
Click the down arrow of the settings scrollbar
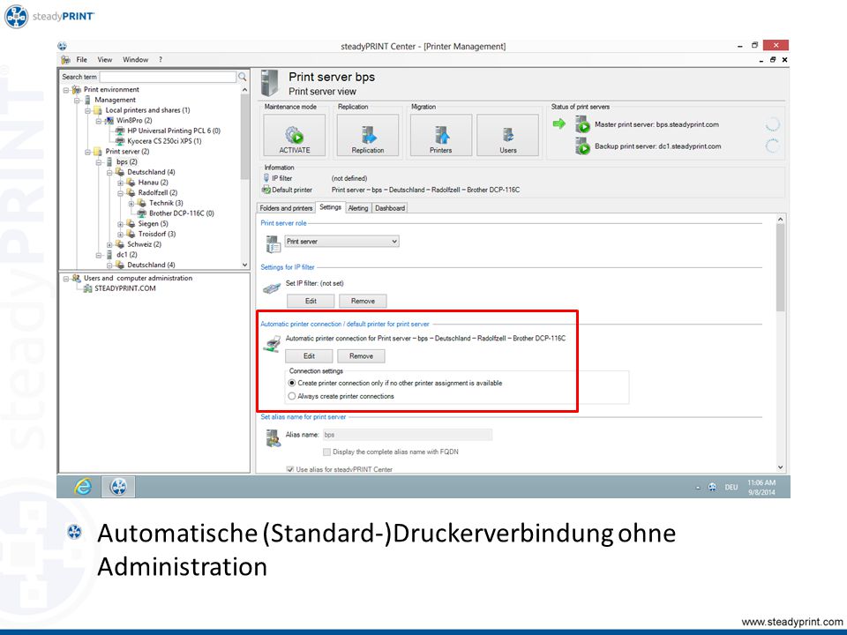pos(780,467)
